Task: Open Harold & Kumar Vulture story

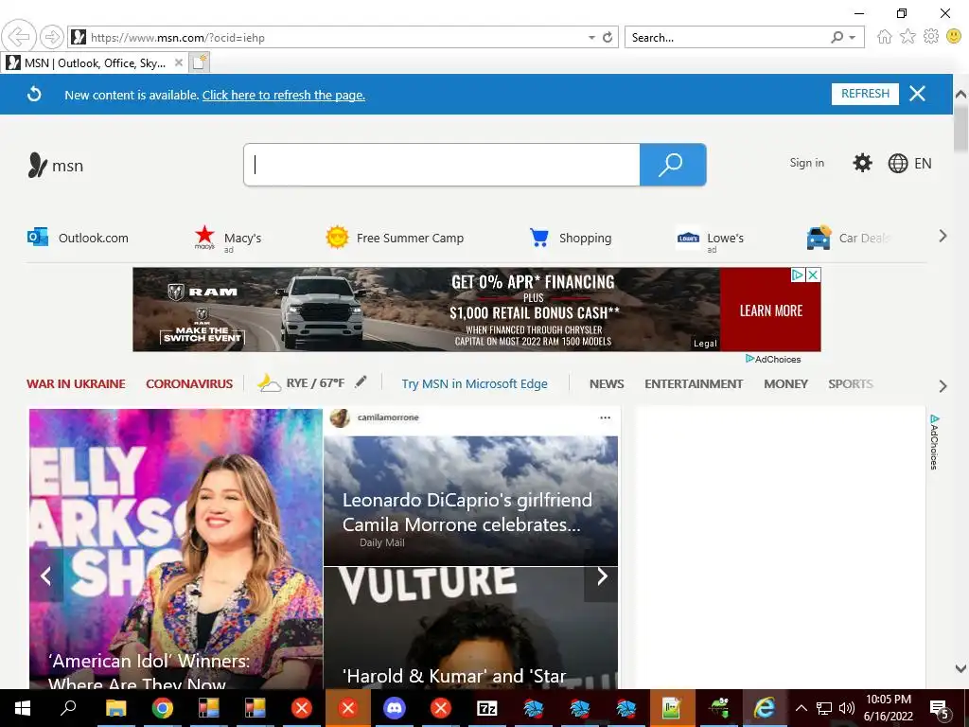Action: click(471, 629)
